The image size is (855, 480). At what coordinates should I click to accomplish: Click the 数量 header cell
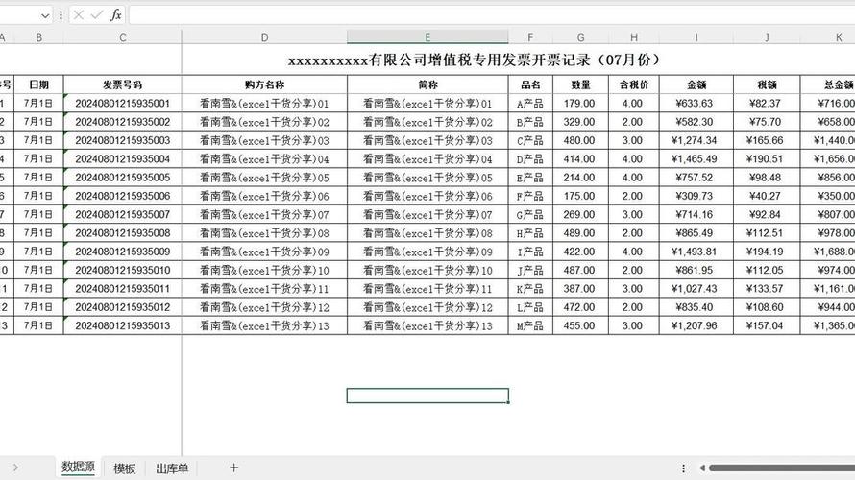tap(580, 84)
